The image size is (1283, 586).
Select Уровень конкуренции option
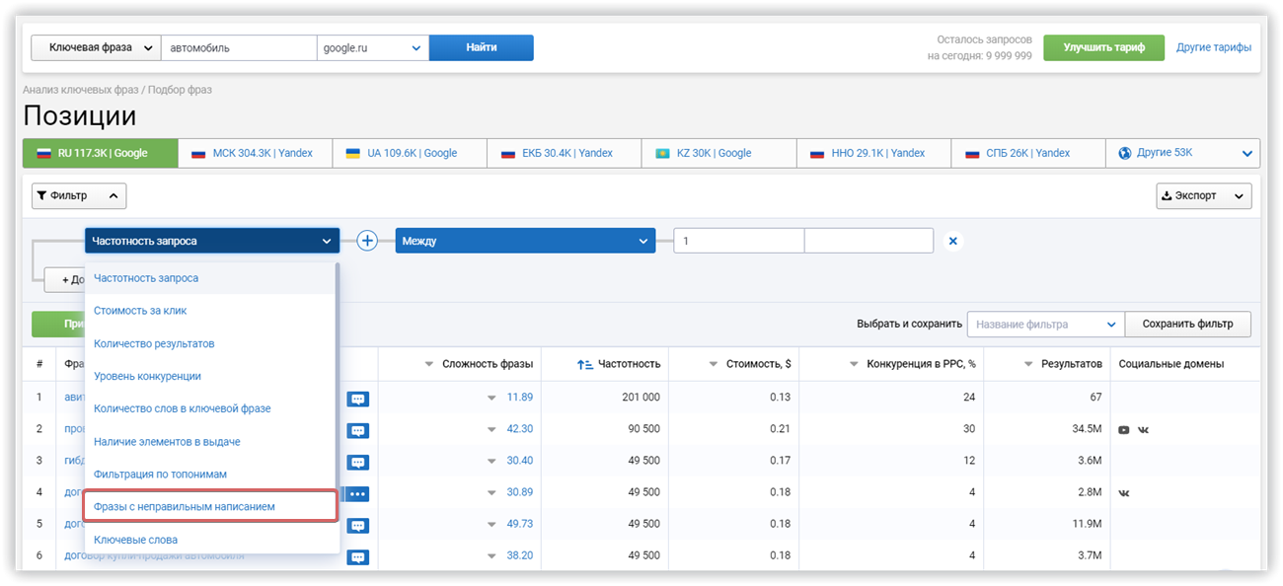pyautogui.click(x=209, y=376)
